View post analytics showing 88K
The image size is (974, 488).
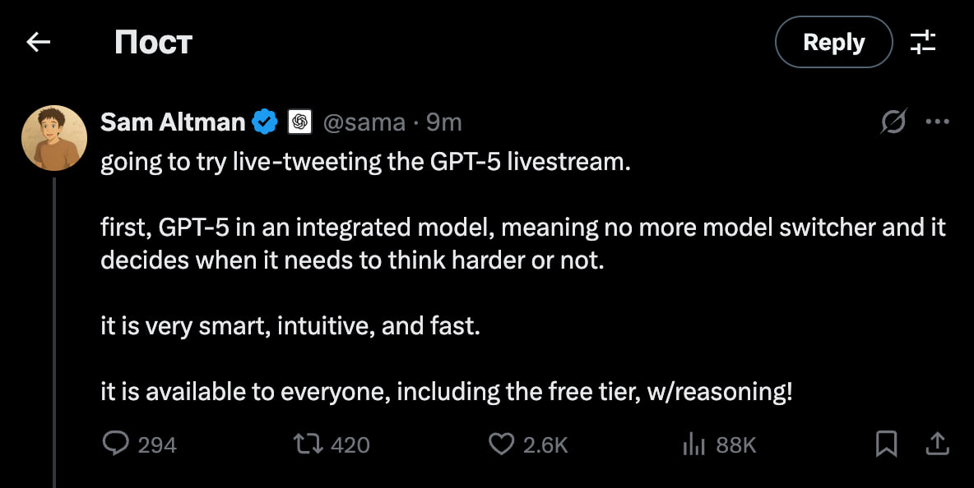pyautogui.click(x=695, y=444)
